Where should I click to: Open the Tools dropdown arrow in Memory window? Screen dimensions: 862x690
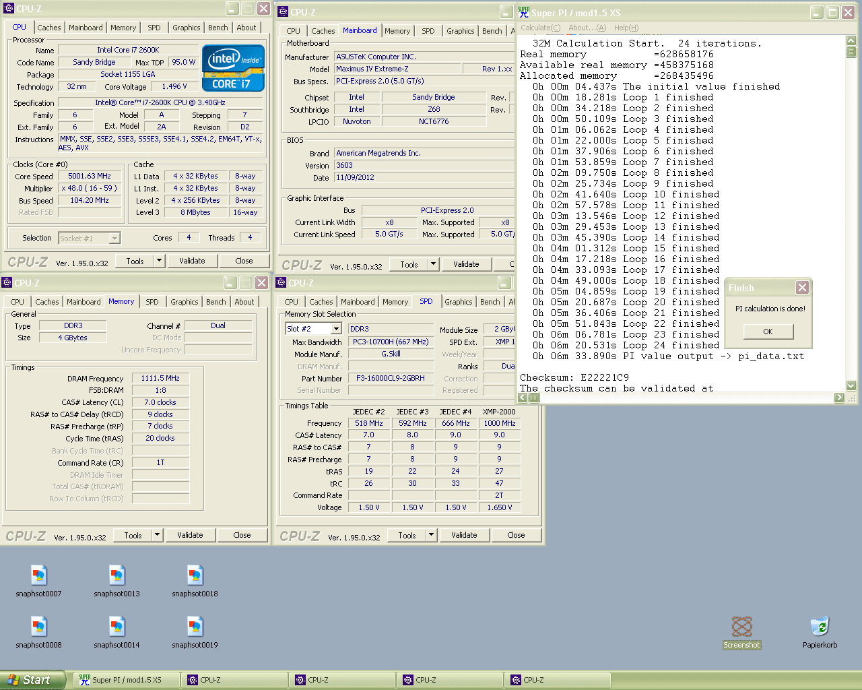pos(158,535)
